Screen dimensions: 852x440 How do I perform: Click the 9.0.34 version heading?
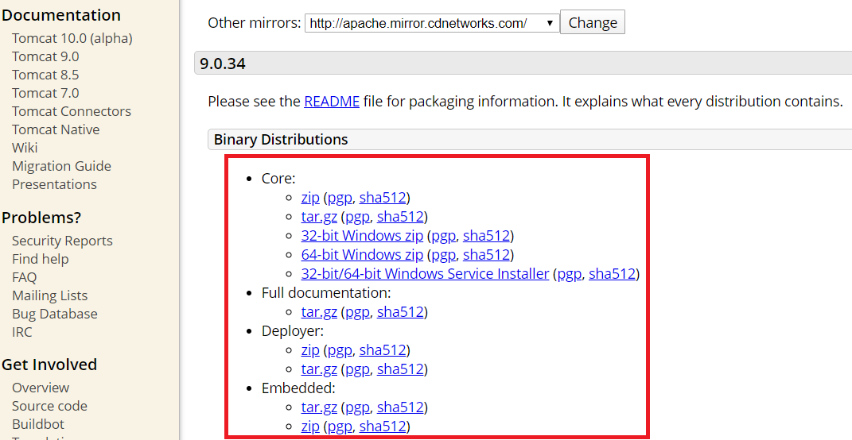tap(223, 64)
